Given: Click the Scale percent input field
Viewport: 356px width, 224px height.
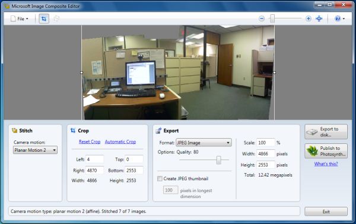Looking at the screenshot, I should pyautogui.click(x=266, y=143).
